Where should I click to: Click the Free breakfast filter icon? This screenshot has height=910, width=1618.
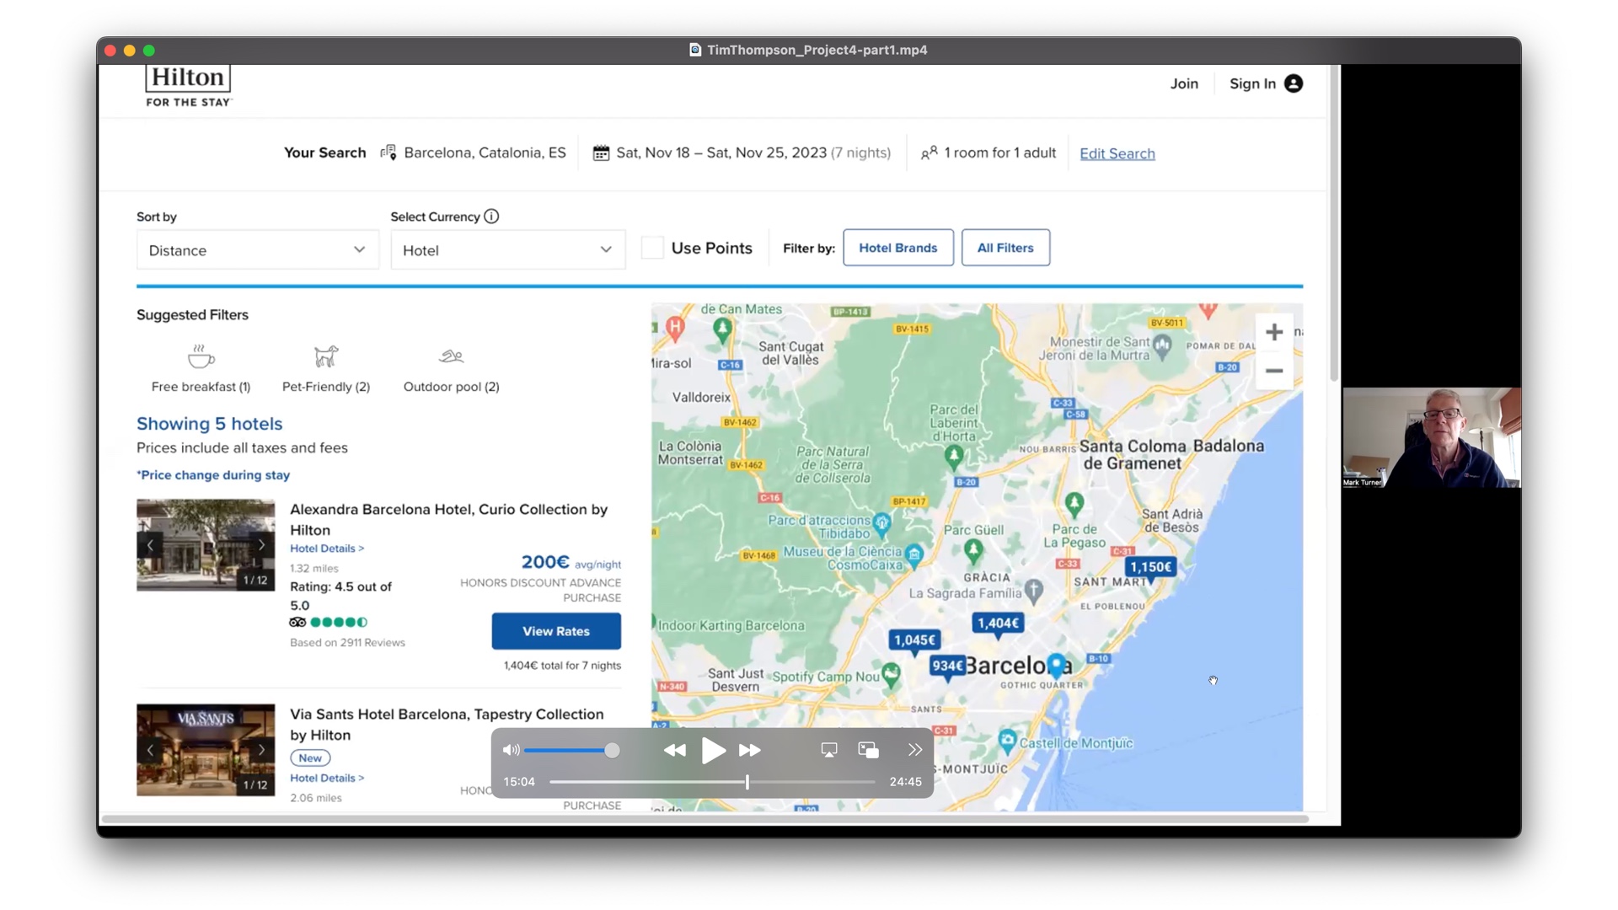click(x=201, y=357)
